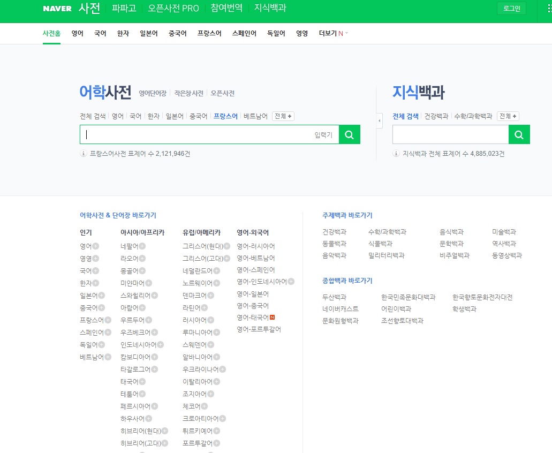Image resolution: width=552 pixels, height=453 pixels.
Task: Select the 영어 tab in the top navigation
Action: pyautogui.click(x=78, y=33)
